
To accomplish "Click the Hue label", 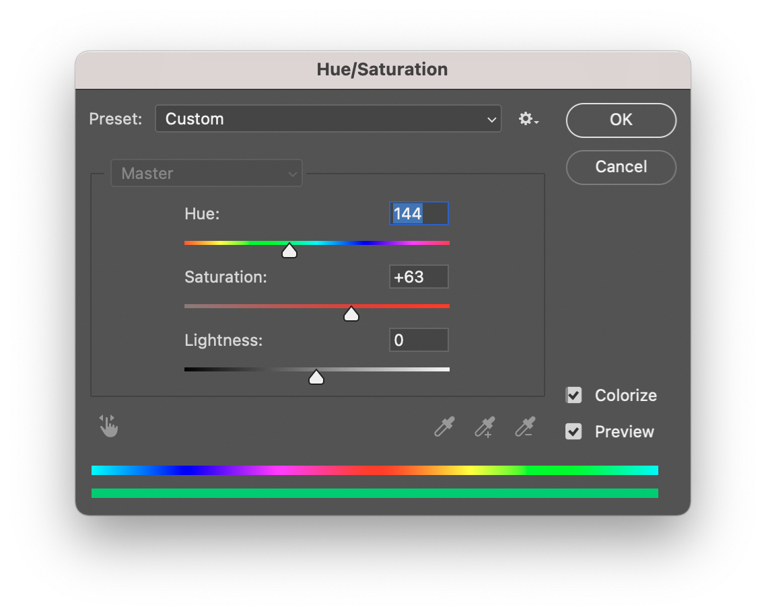I will pyautogui.click(x=202, y=213).
